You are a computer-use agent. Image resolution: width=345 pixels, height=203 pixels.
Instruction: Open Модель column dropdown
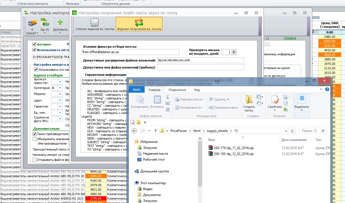(x=60, y=94)
